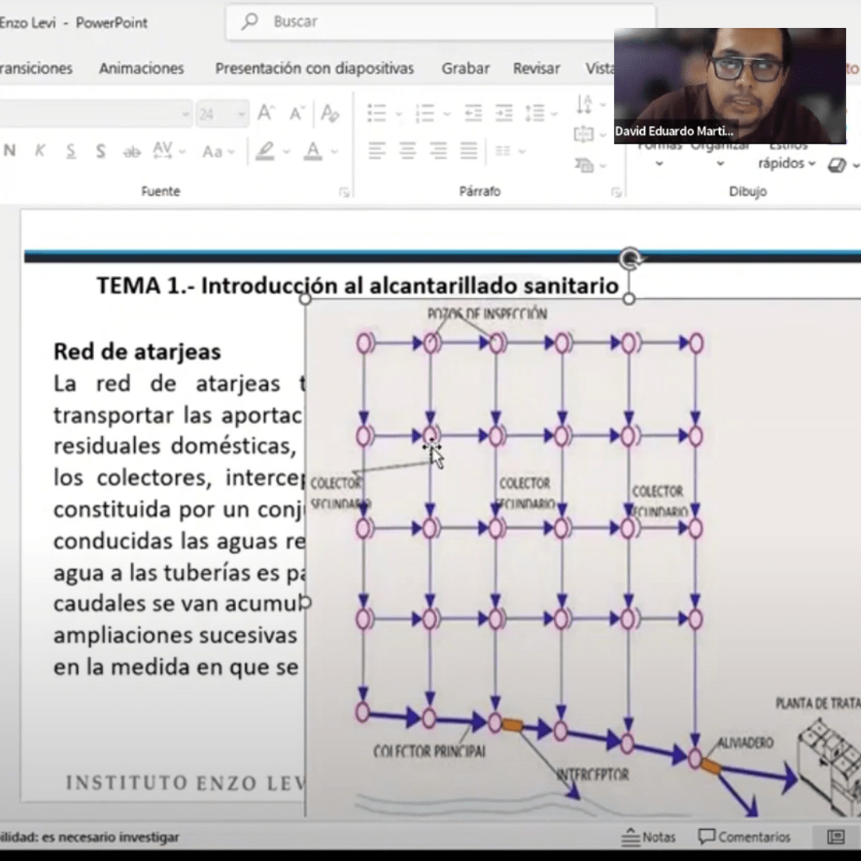Decrease the list indent level
The width and height of the screenshot is (861, 861).
pyautogui.click(x=474, y=113)
